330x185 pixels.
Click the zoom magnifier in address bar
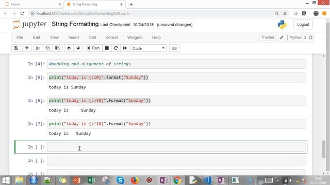[x=276, y=13]
